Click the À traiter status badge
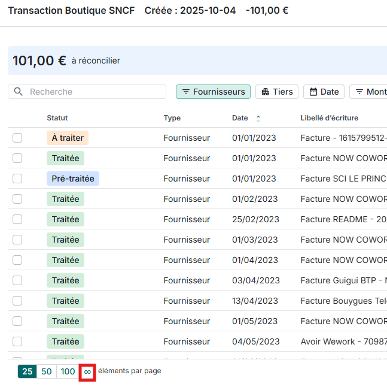The height and width of the screenshot is (390, 387). coord(68,138)
